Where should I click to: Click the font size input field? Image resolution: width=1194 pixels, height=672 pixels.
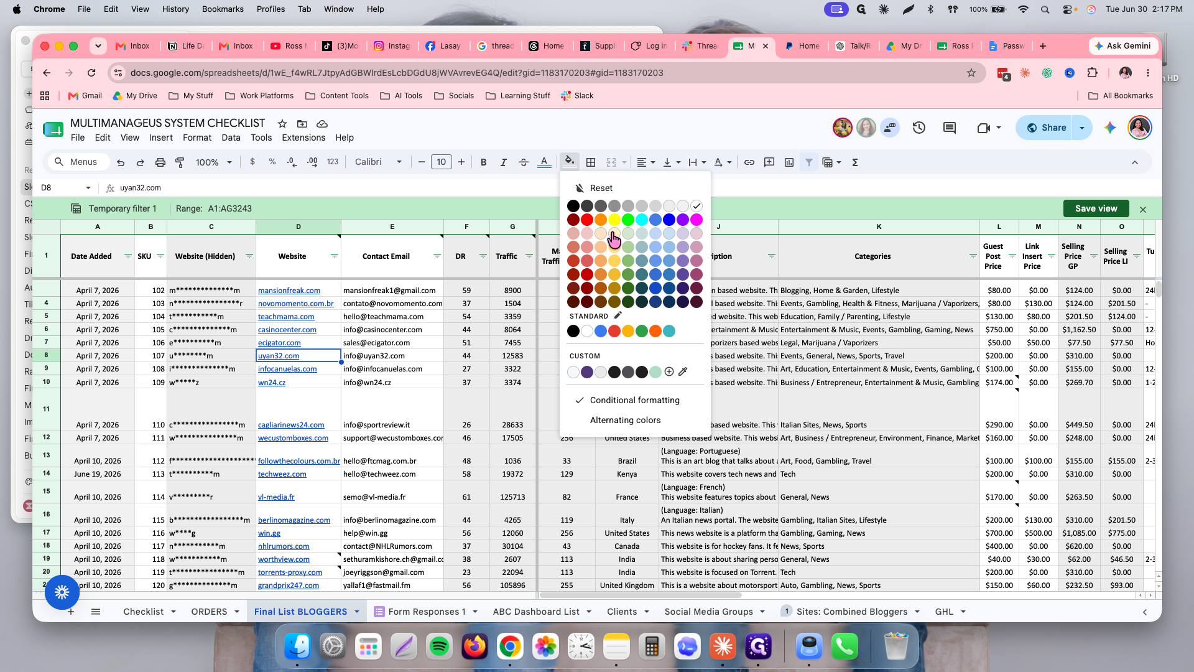[441, 162]
